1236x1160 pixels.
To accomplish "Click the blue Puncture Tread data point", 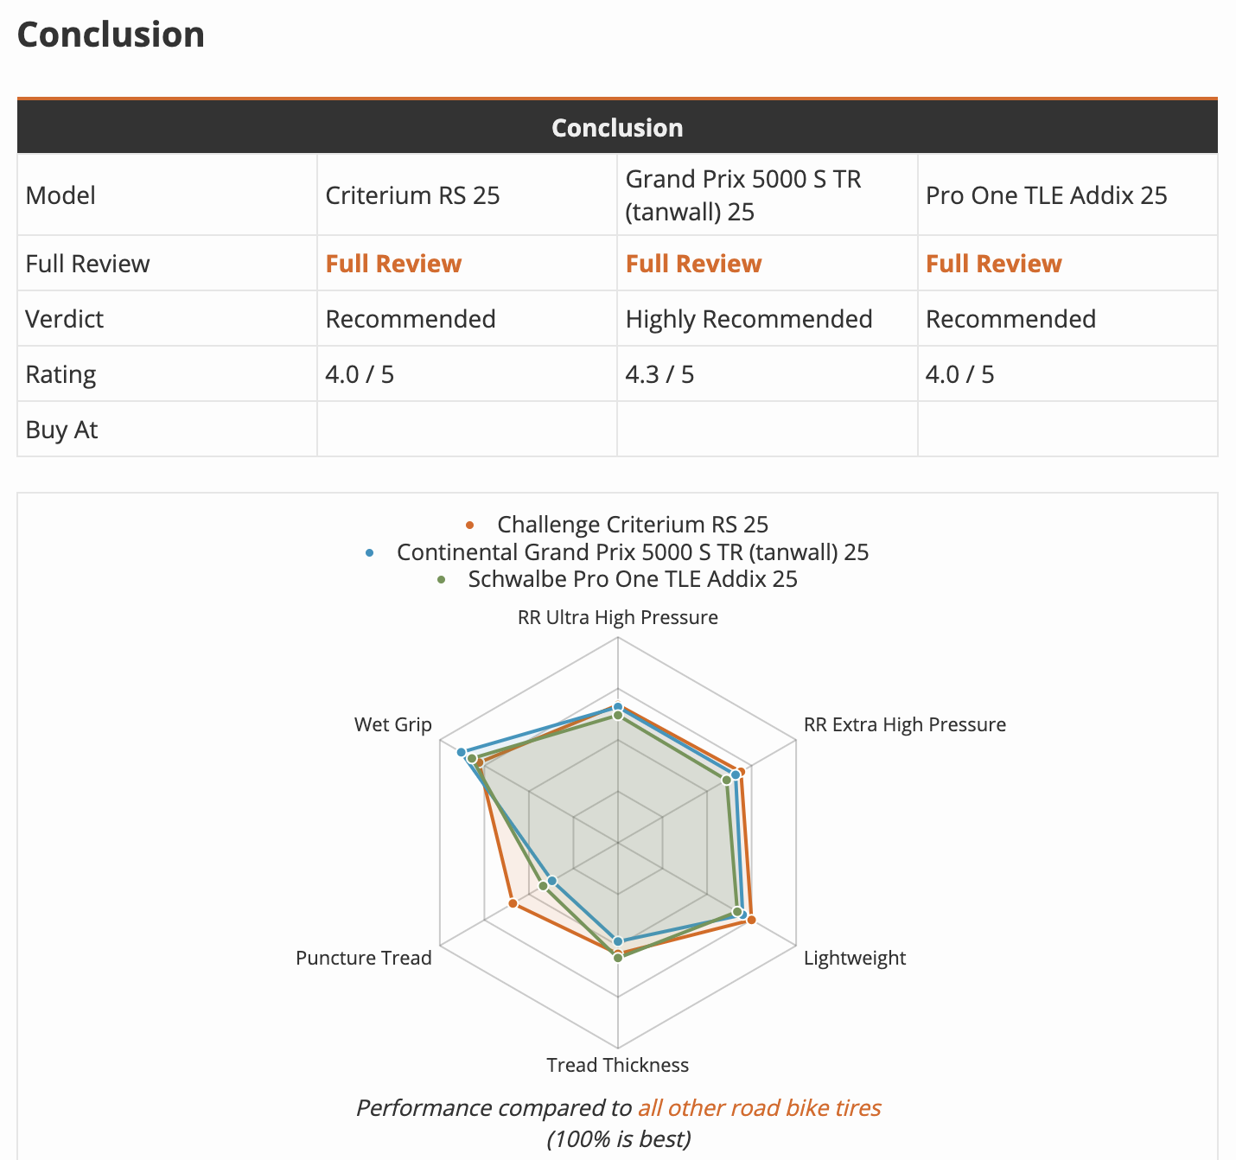I will click(x=552, y=881).
